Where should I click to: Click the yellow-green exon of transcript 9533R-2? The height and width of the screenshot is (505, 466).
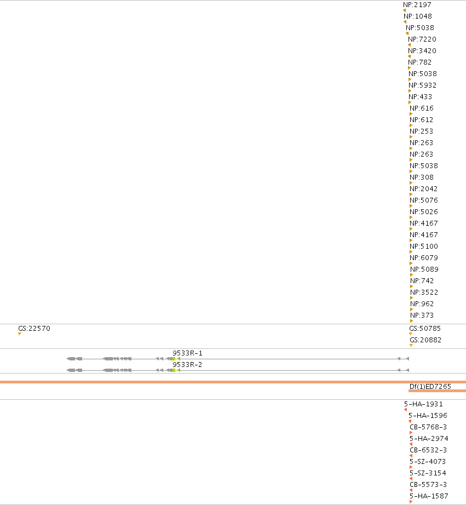pos(174,370)
